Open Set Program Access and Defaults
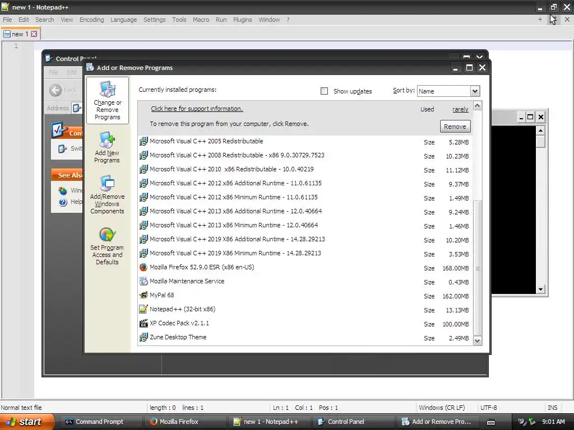 point(107,246)
